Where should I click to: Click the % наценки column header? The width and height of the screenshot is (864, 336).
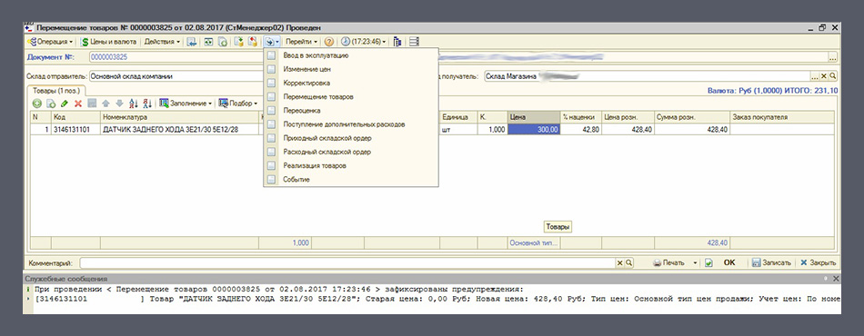580,117
